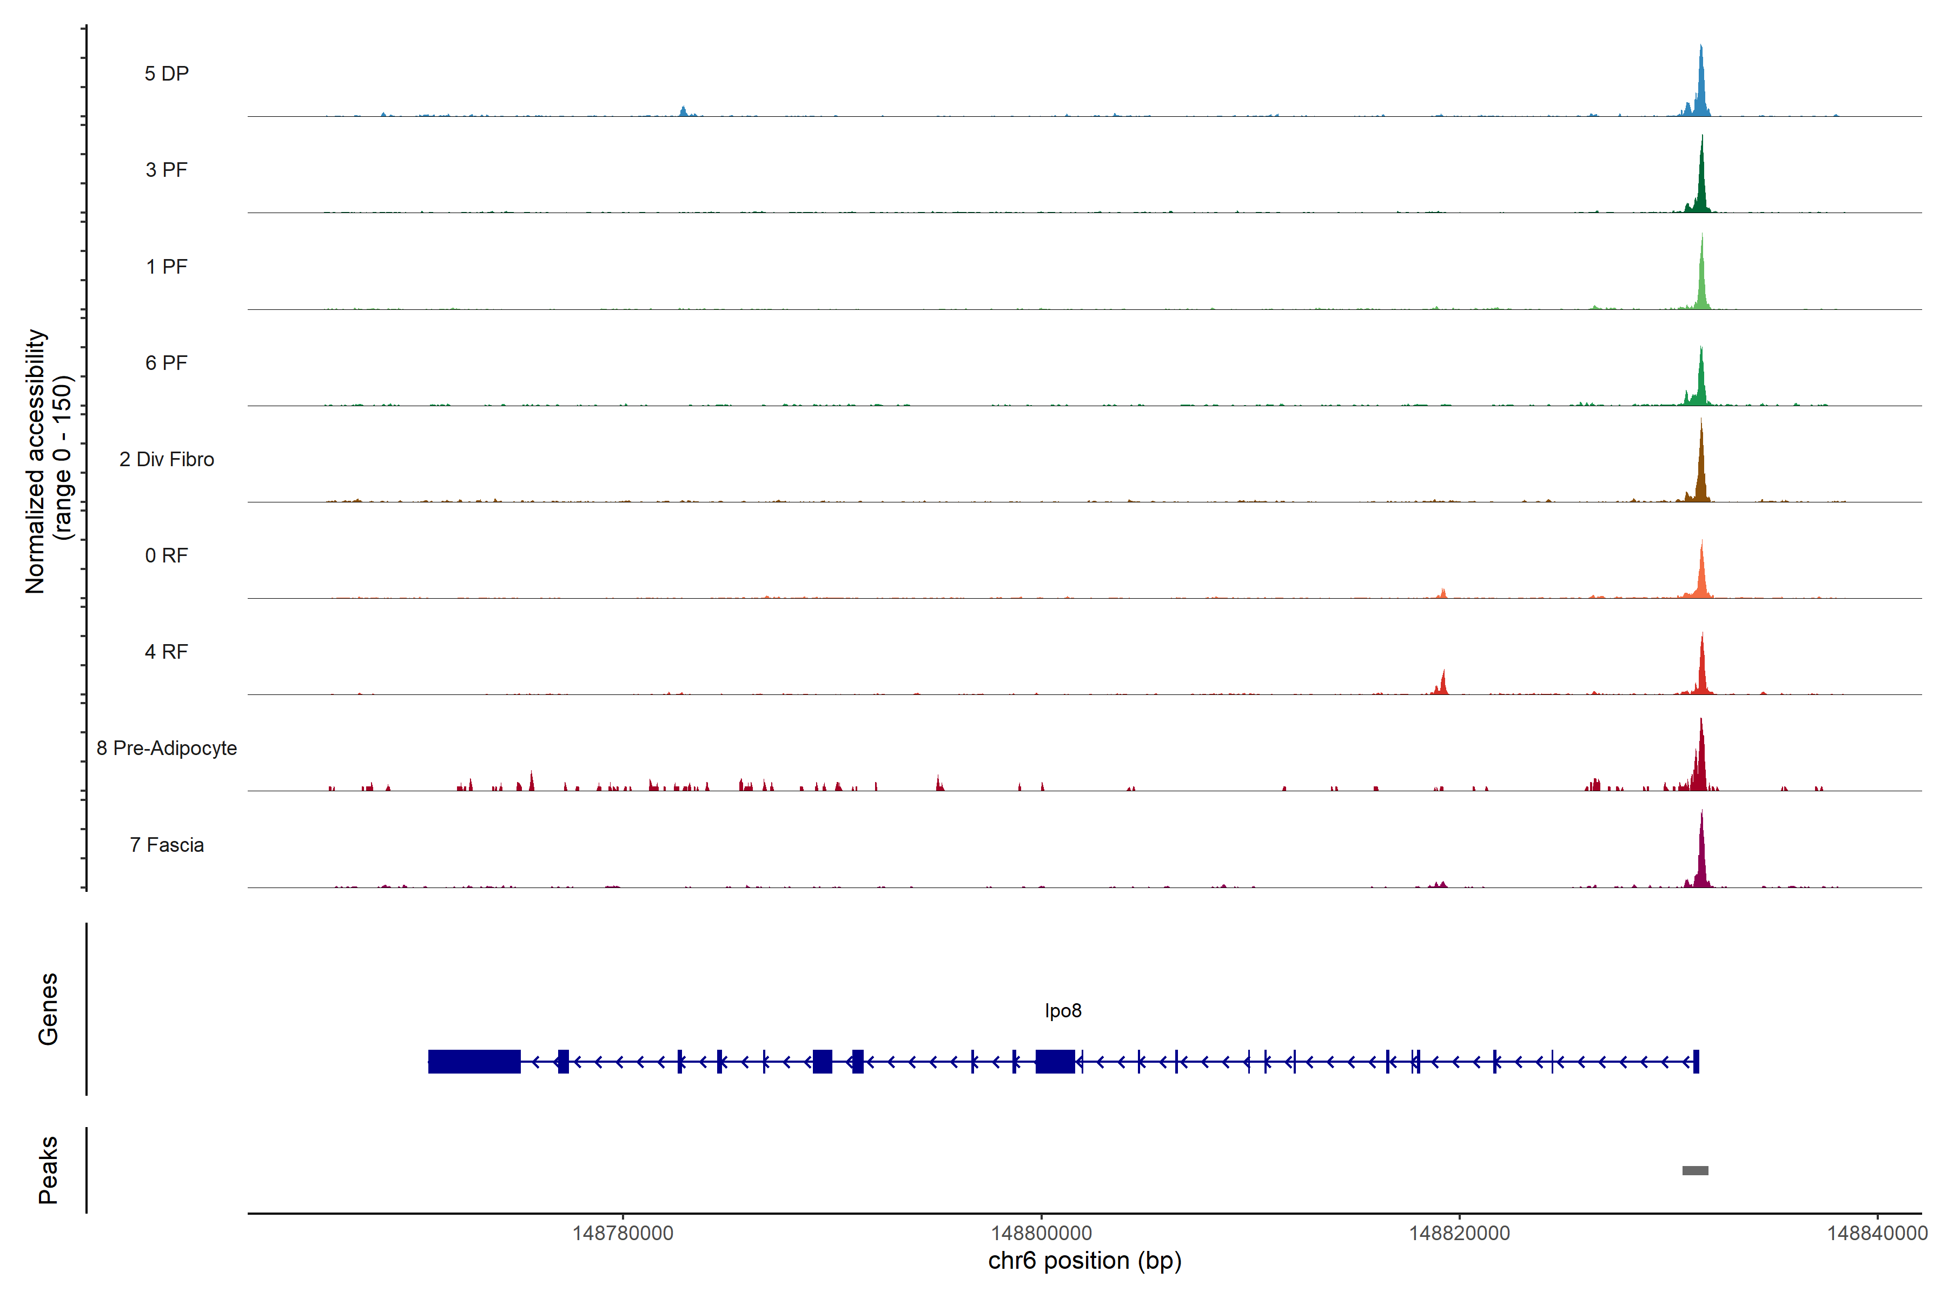
Task: Click the Ipo8 gene name
Action: [1063, 1011]
